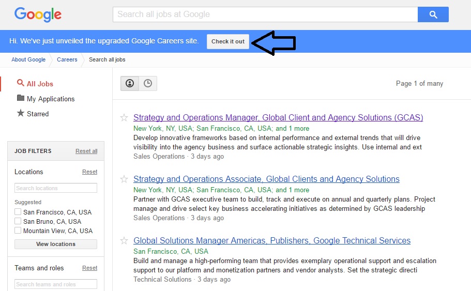The image size is (471, 291).
Task: Open All Jobs in the sidebar
Action: 40,84
